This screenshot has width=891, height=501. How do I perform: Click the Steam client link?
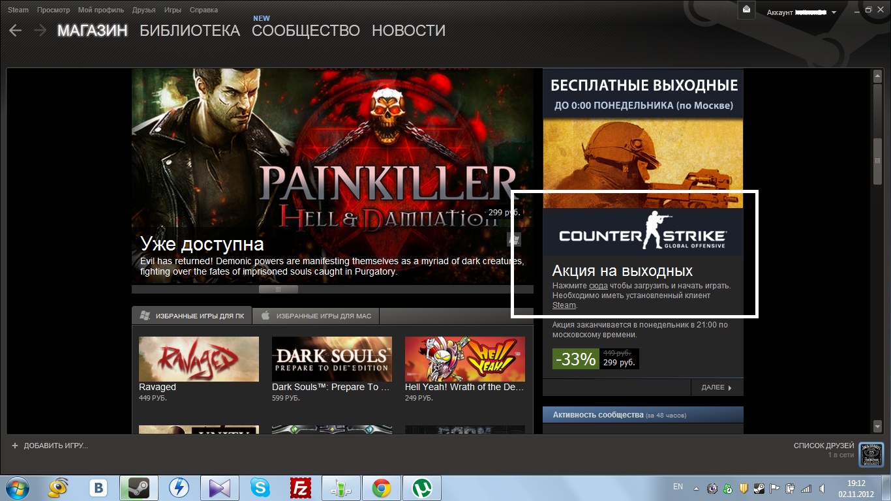pyautogui.click(x=564, y=305)
